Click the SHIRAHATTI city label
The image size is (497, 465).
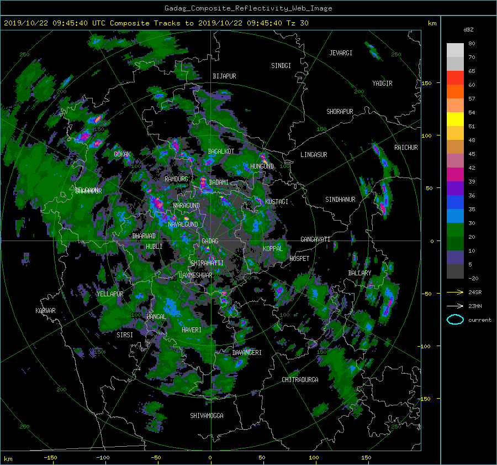tap(207, 263)
